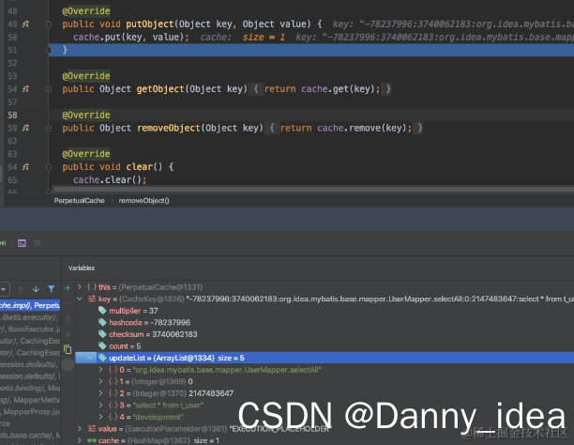Click the parameter icon beside key variable
Viewport: 574px width, 445px height.
pos(92,299)
